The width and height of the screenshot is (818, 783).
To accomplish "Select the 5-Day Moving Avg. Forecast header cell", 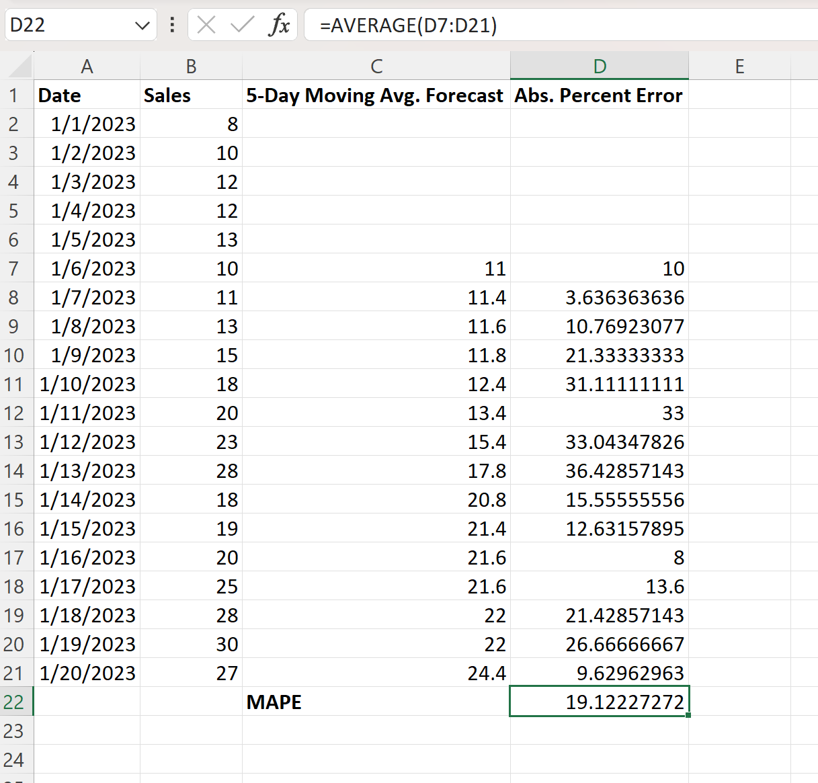I will [376, 95].
